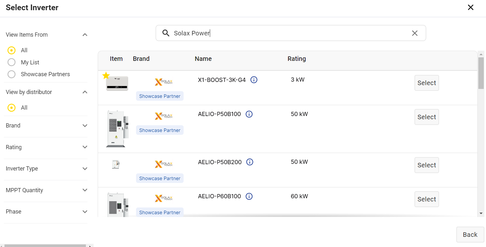486x247 pixels.
Task: Click Solax logo in AELIO-P50B100 row
Action: (x=163, y=116)
